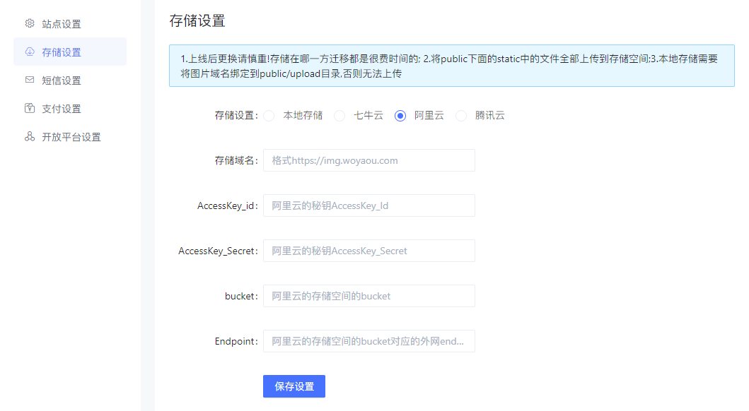Go to 支付设置 in the sidebar
749x411 pixels.
tap(70, 108)
